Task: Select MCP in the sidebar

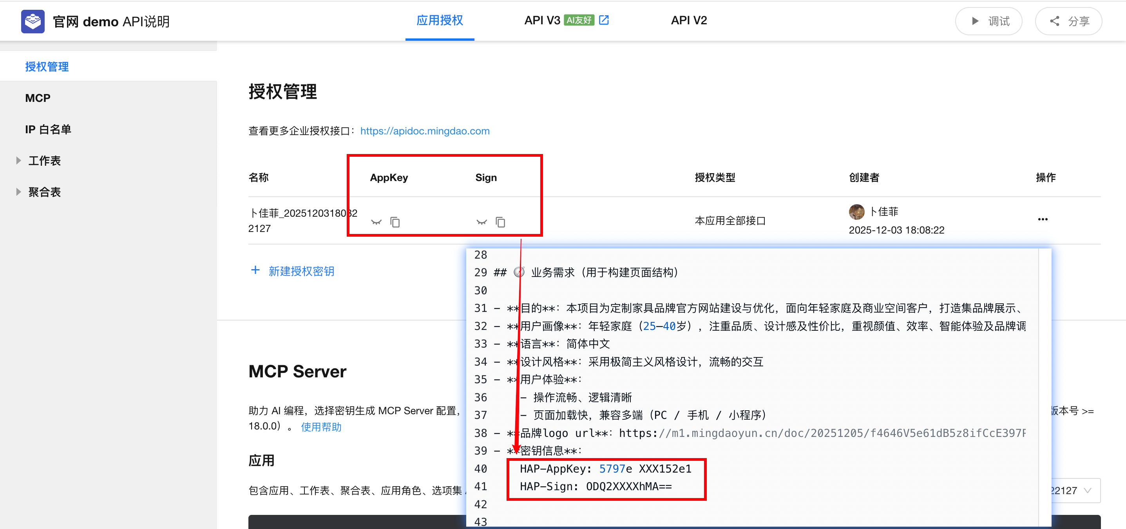Action: point(38,98)
